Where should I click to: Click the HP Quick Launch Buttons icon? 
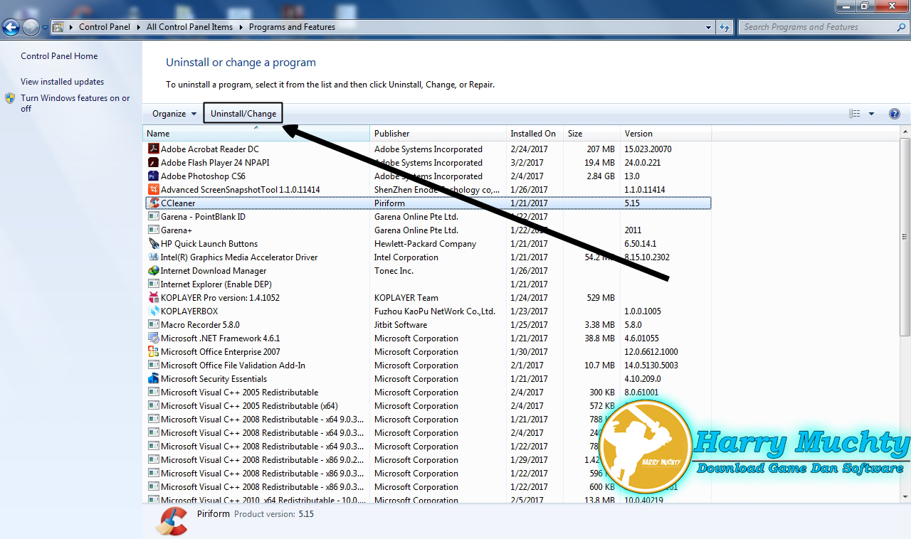tap(153, 243)
